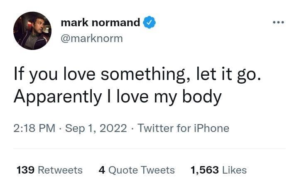Click the word "Likes" label
The image size is (299, 189).
click(x=235, y=170)
